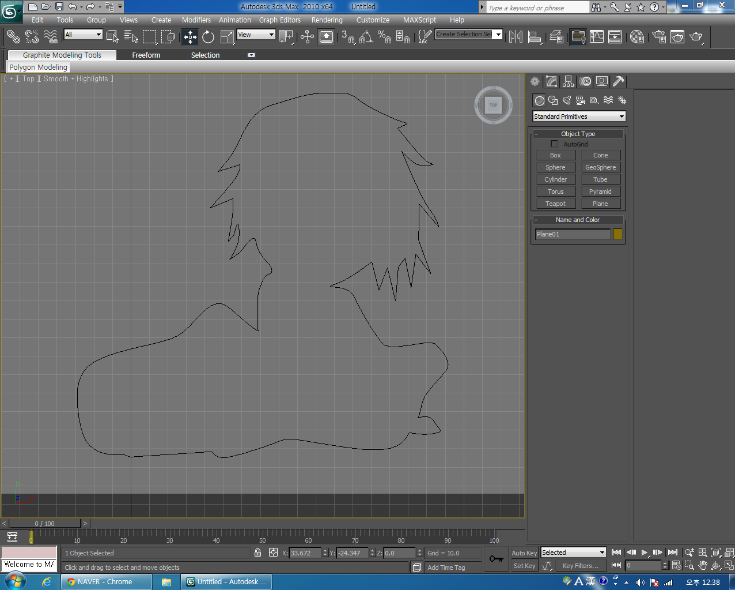Click the Key Filters button

580,566
